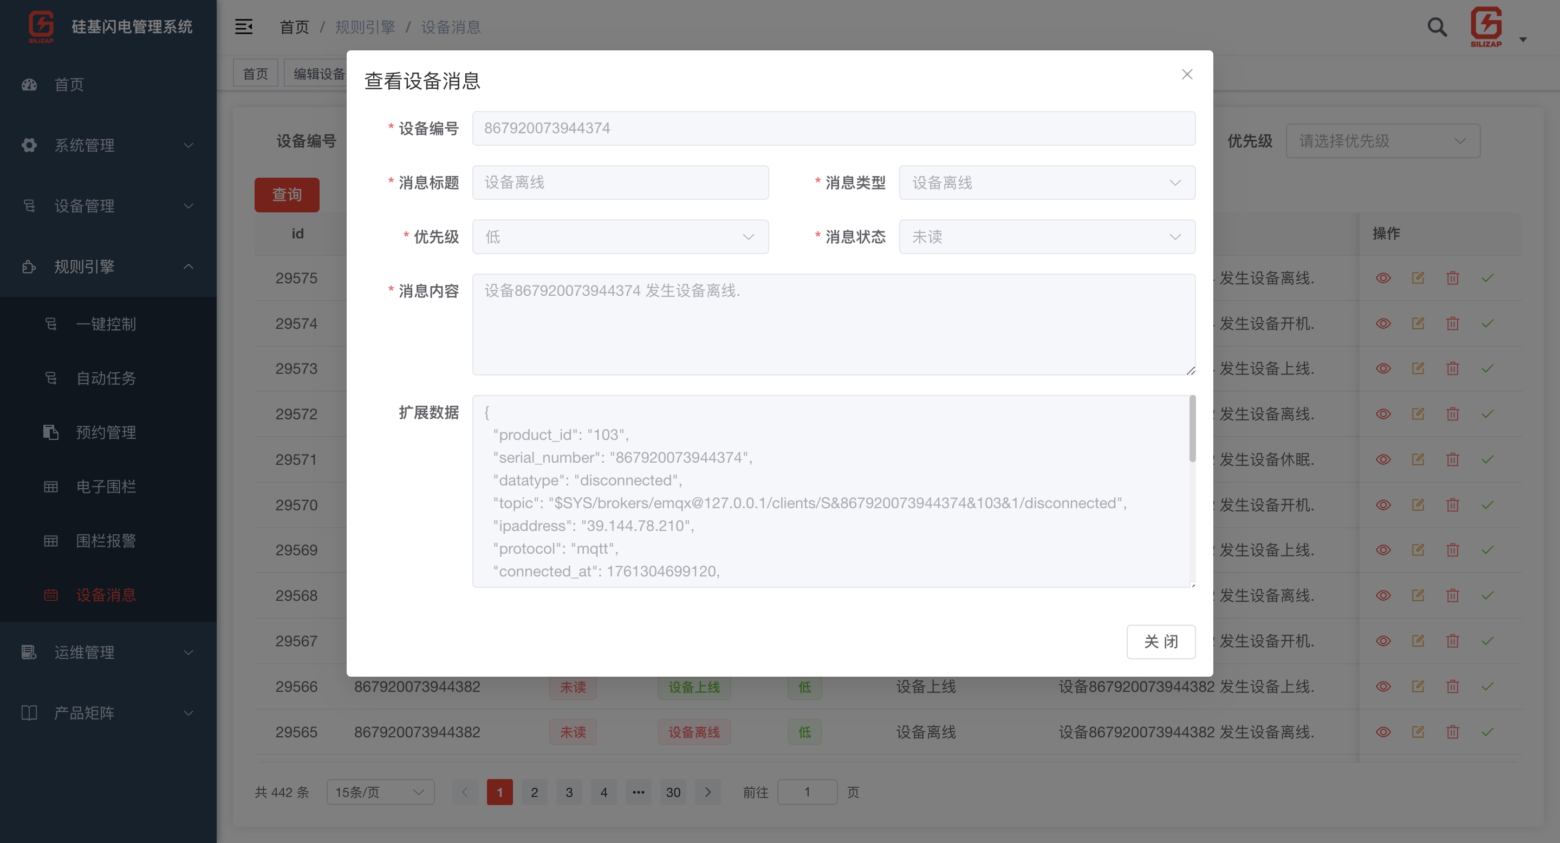The width and height of the screenshot is (1560, 843).
Task: View message 29575 with the eye icon
Action: point(1384,278)
